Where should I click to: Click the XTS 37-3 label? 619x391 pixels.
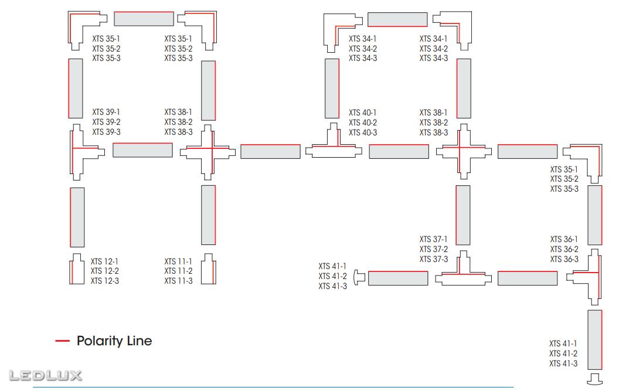[433, 259]
